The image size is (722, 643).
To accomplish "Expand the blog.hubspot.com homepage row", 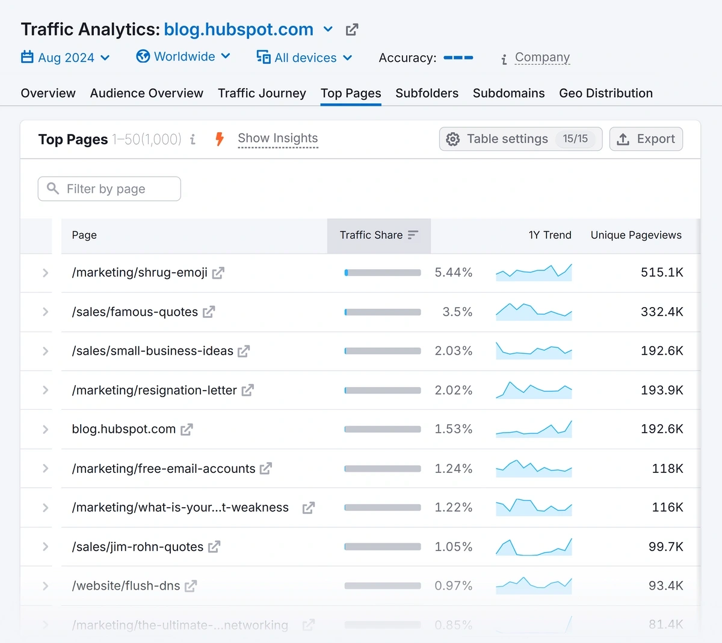I will pos(45,429).
